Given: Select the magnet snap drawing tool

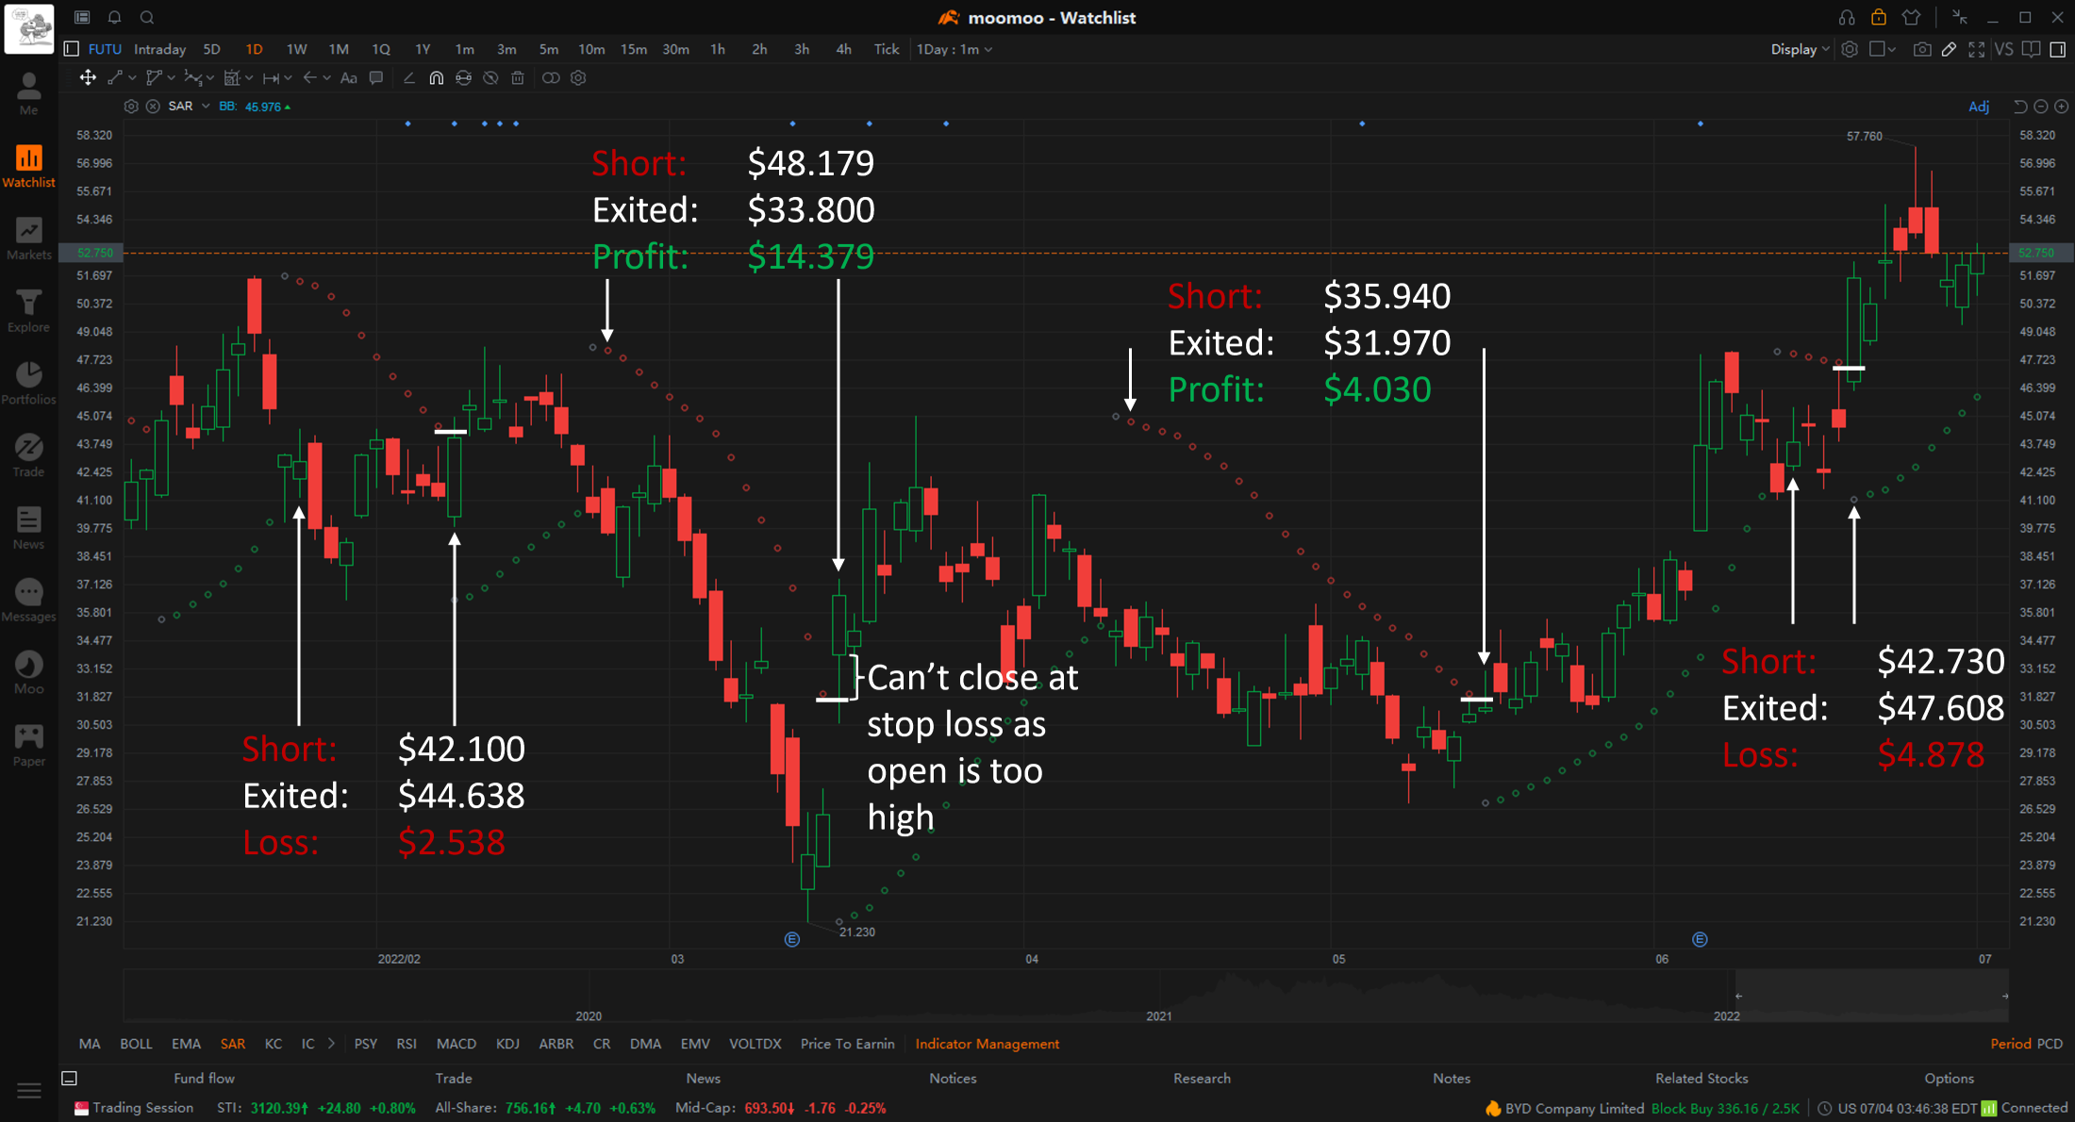Looking at the screenshot, I should click(x=436, y=78).
